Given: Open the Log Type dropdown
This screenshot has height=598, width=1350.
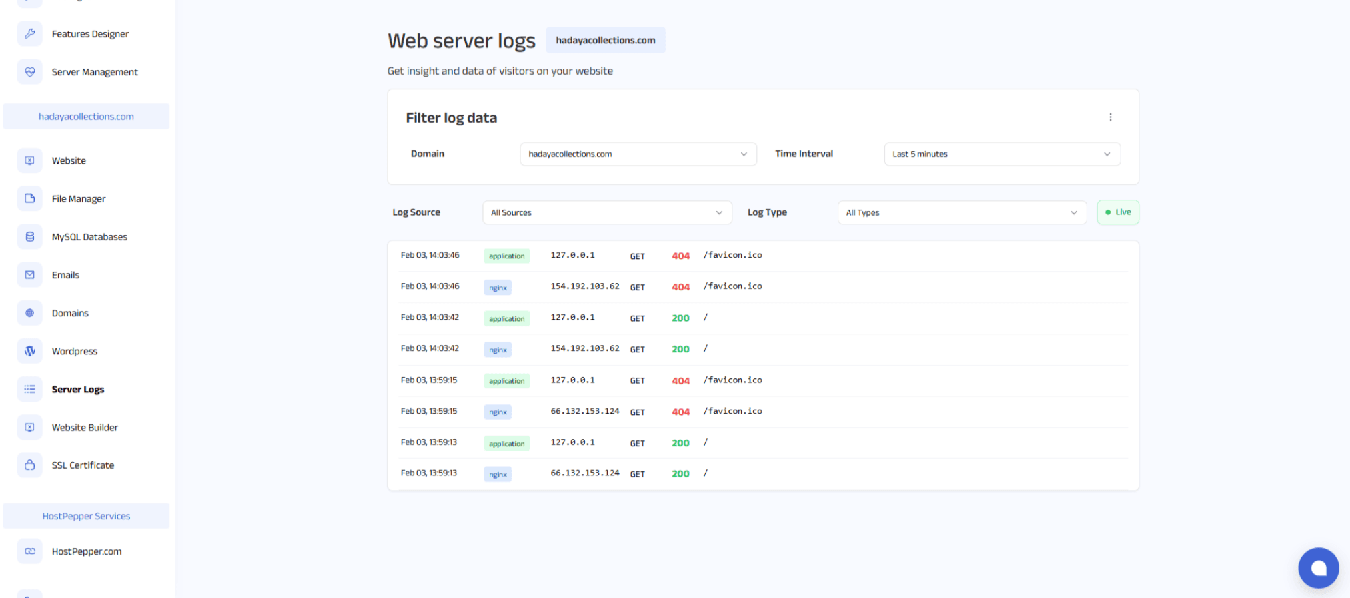Looking at the screenshot, I should pos(962,212).
